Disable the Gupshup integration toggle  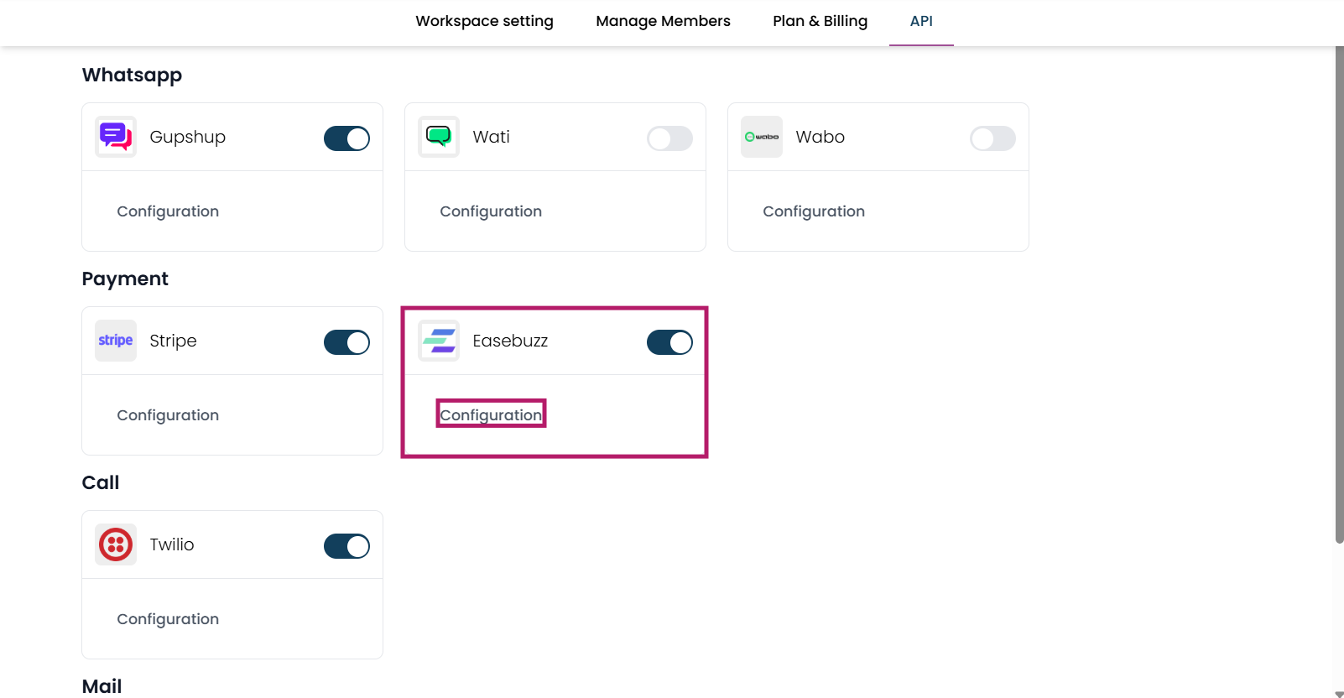click(346, 138)
